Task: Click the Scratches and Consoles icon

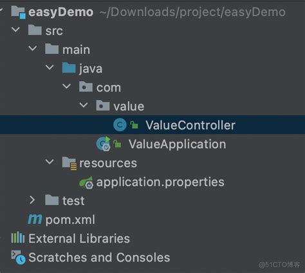Action: click(19, 257)
